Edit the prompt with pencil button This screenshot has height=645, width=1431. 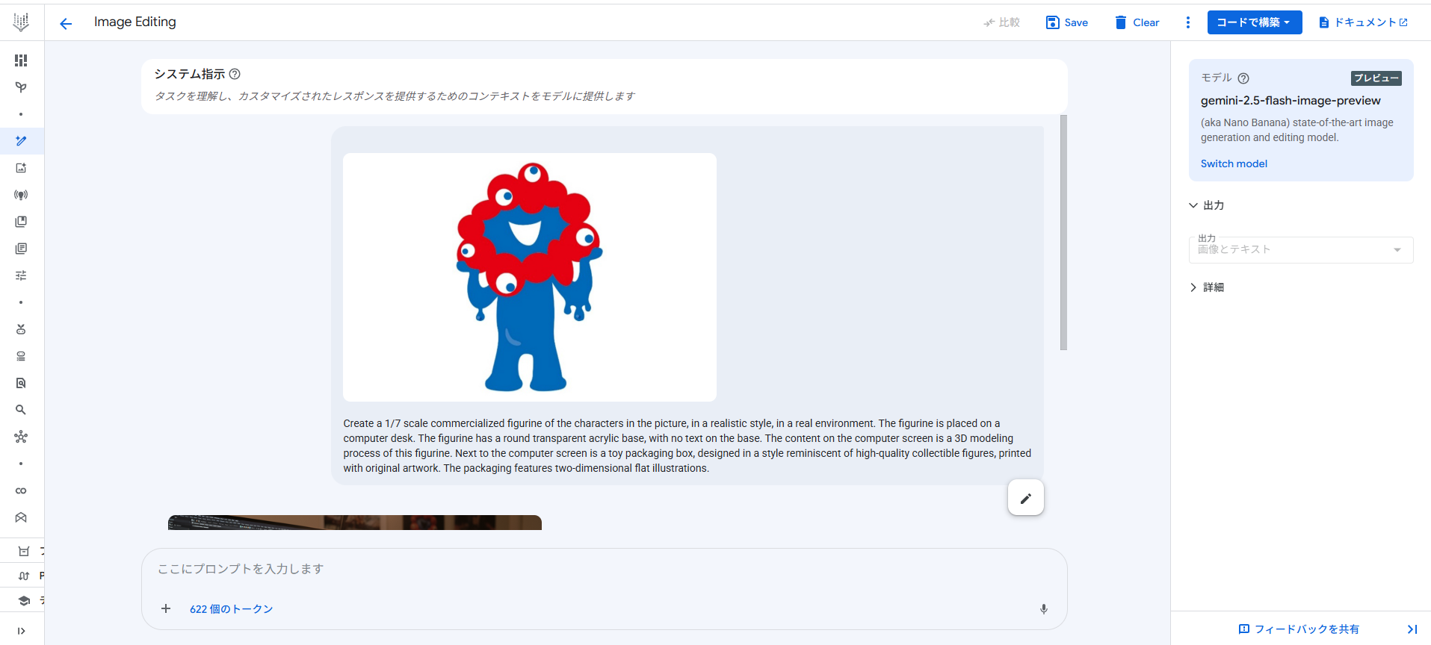(1026, 498)
